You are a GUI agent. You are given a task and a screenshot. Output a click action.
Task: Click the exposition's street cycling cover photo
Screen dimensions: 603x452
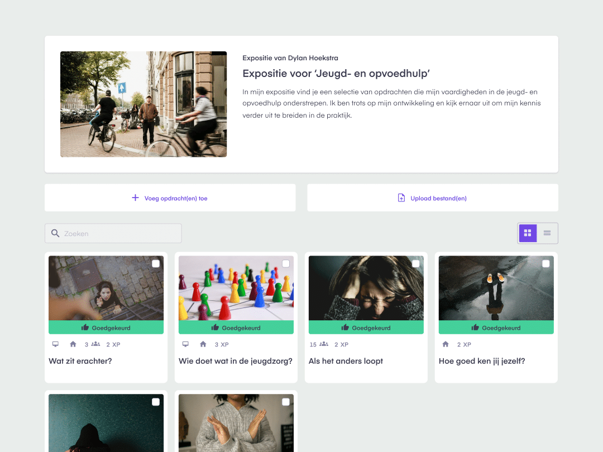(x=143, y=104)
